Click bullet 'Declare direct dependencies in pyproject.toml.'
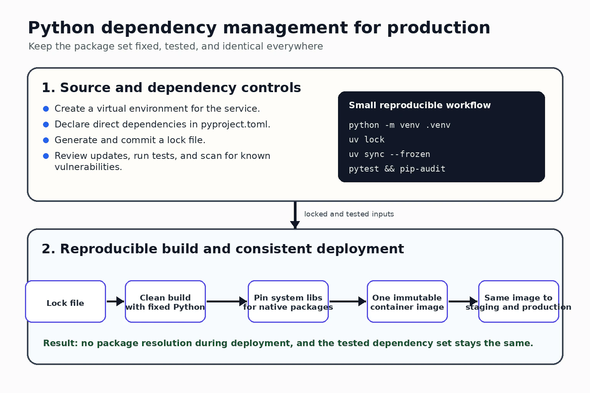Image resolution: width=590 pixels, height=393 pixels. [162, 124]
